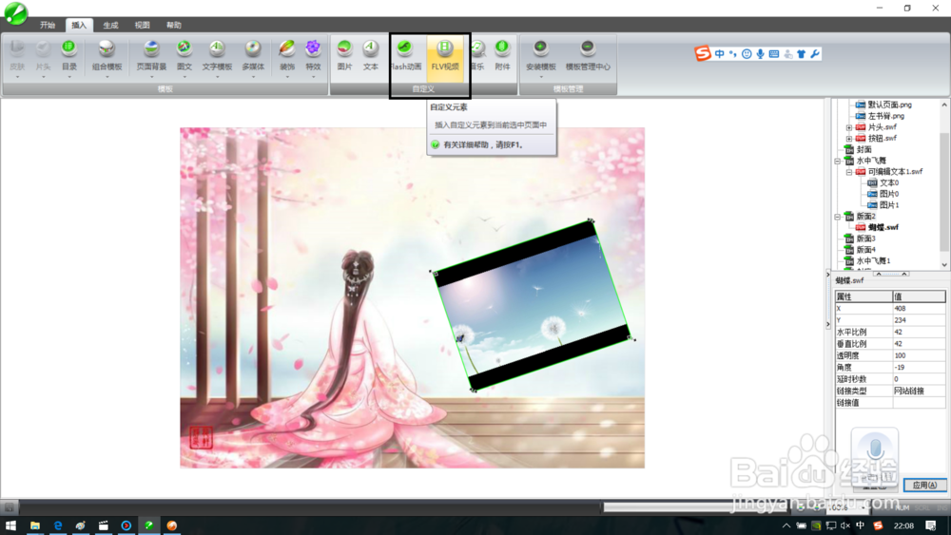Activate Sogou voice input microphone
The width and height of the screenshot is (951, 535).
(760, 54)
